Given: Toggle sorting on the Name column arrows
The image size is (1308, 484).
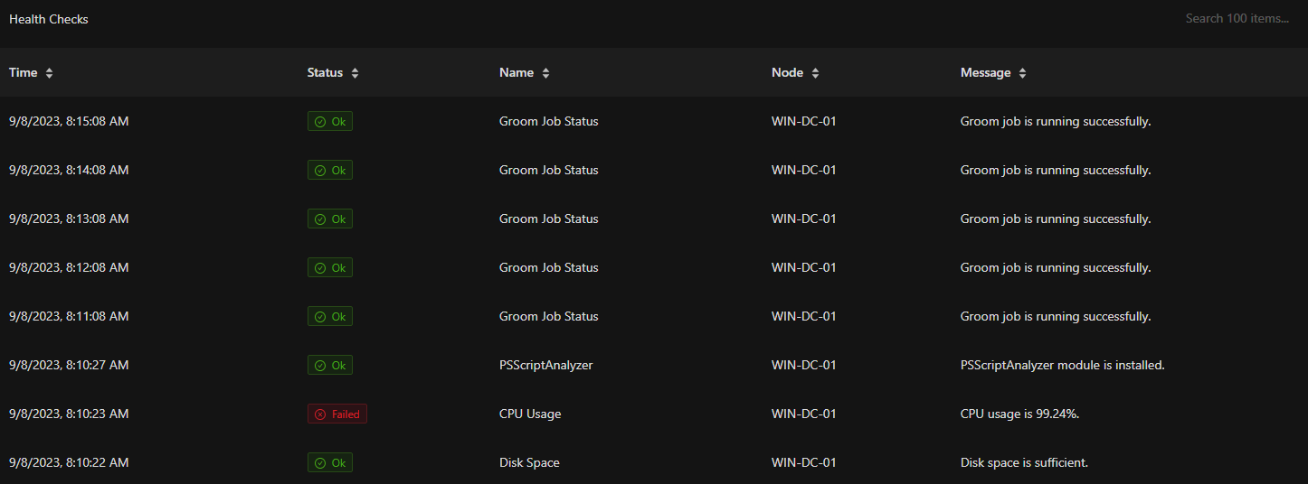Looking at the screenshot, I should [545, 73].
